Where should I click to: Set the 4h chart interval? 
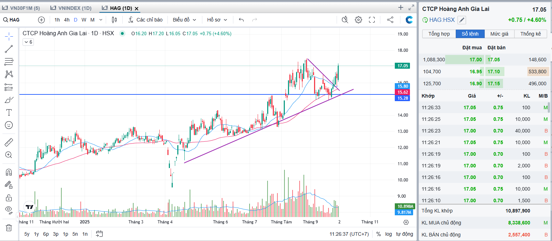click(x=67, y=20)
